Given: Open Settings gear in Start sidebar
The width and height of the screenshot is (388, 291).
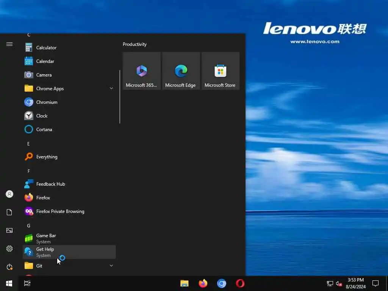Looking at the screenshot, I should (9, 249).
